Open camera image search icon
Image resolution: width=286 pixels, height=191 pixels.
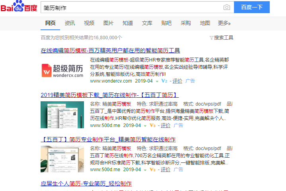(227, 7)
